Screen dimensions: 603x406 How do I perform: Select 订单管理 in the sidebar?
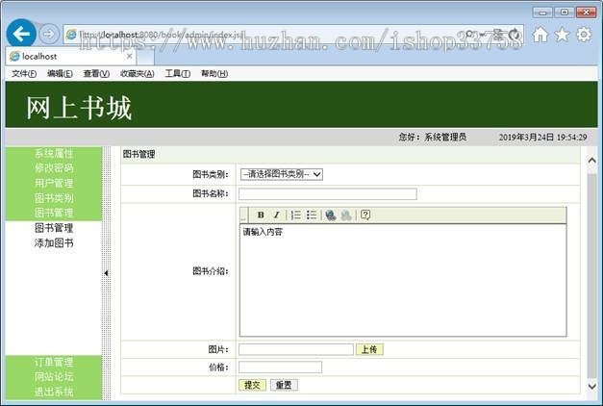pos(54,362)
